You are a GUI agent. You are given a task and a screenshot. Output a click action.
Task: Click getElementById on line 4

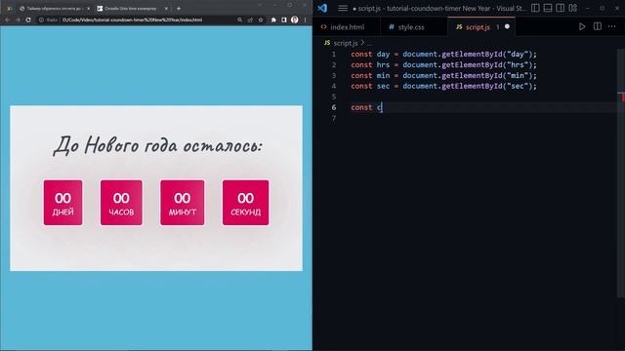[x=472, y=86]
